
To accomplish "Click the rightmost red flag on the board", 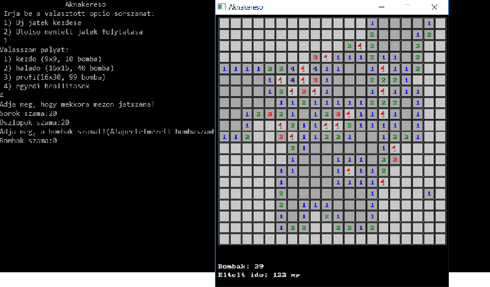I will [x=395, y=148].
